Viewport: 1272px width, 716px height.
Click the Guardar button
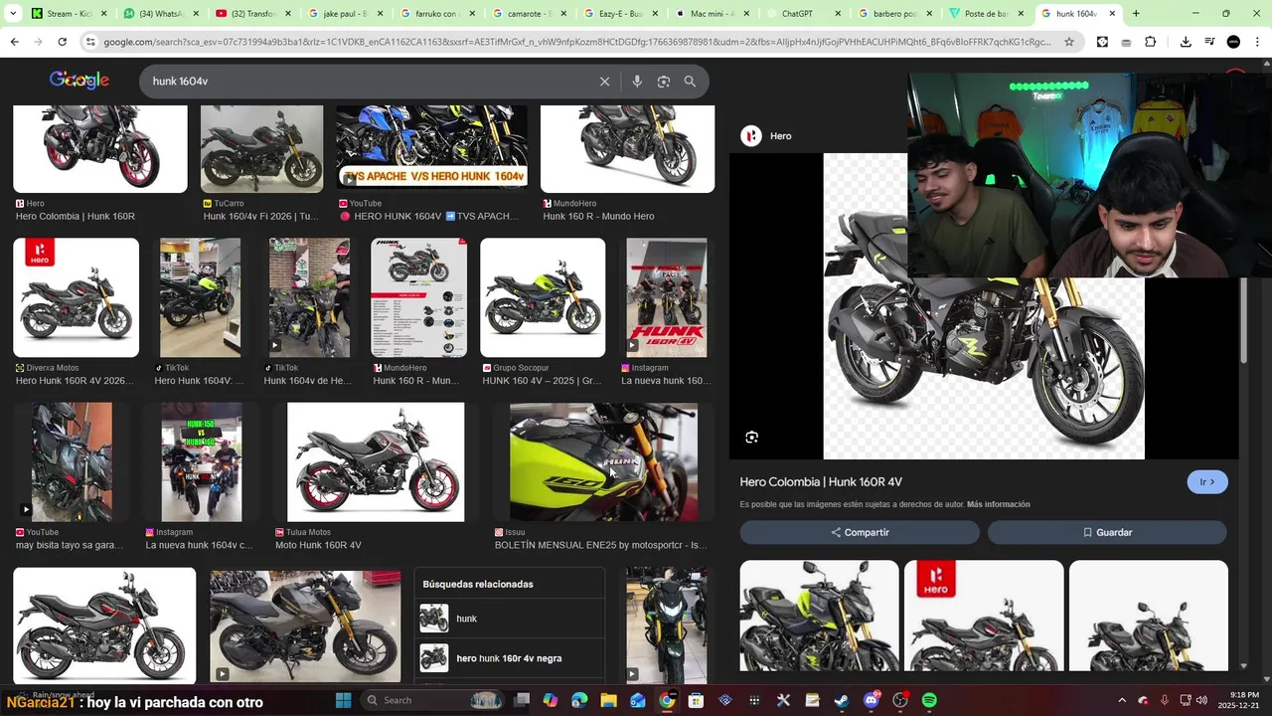click(1107, 532)
